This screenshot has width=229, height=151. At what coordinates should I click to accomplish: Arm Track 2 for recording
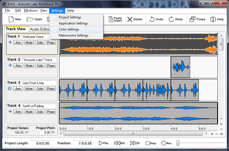(18, 66)
